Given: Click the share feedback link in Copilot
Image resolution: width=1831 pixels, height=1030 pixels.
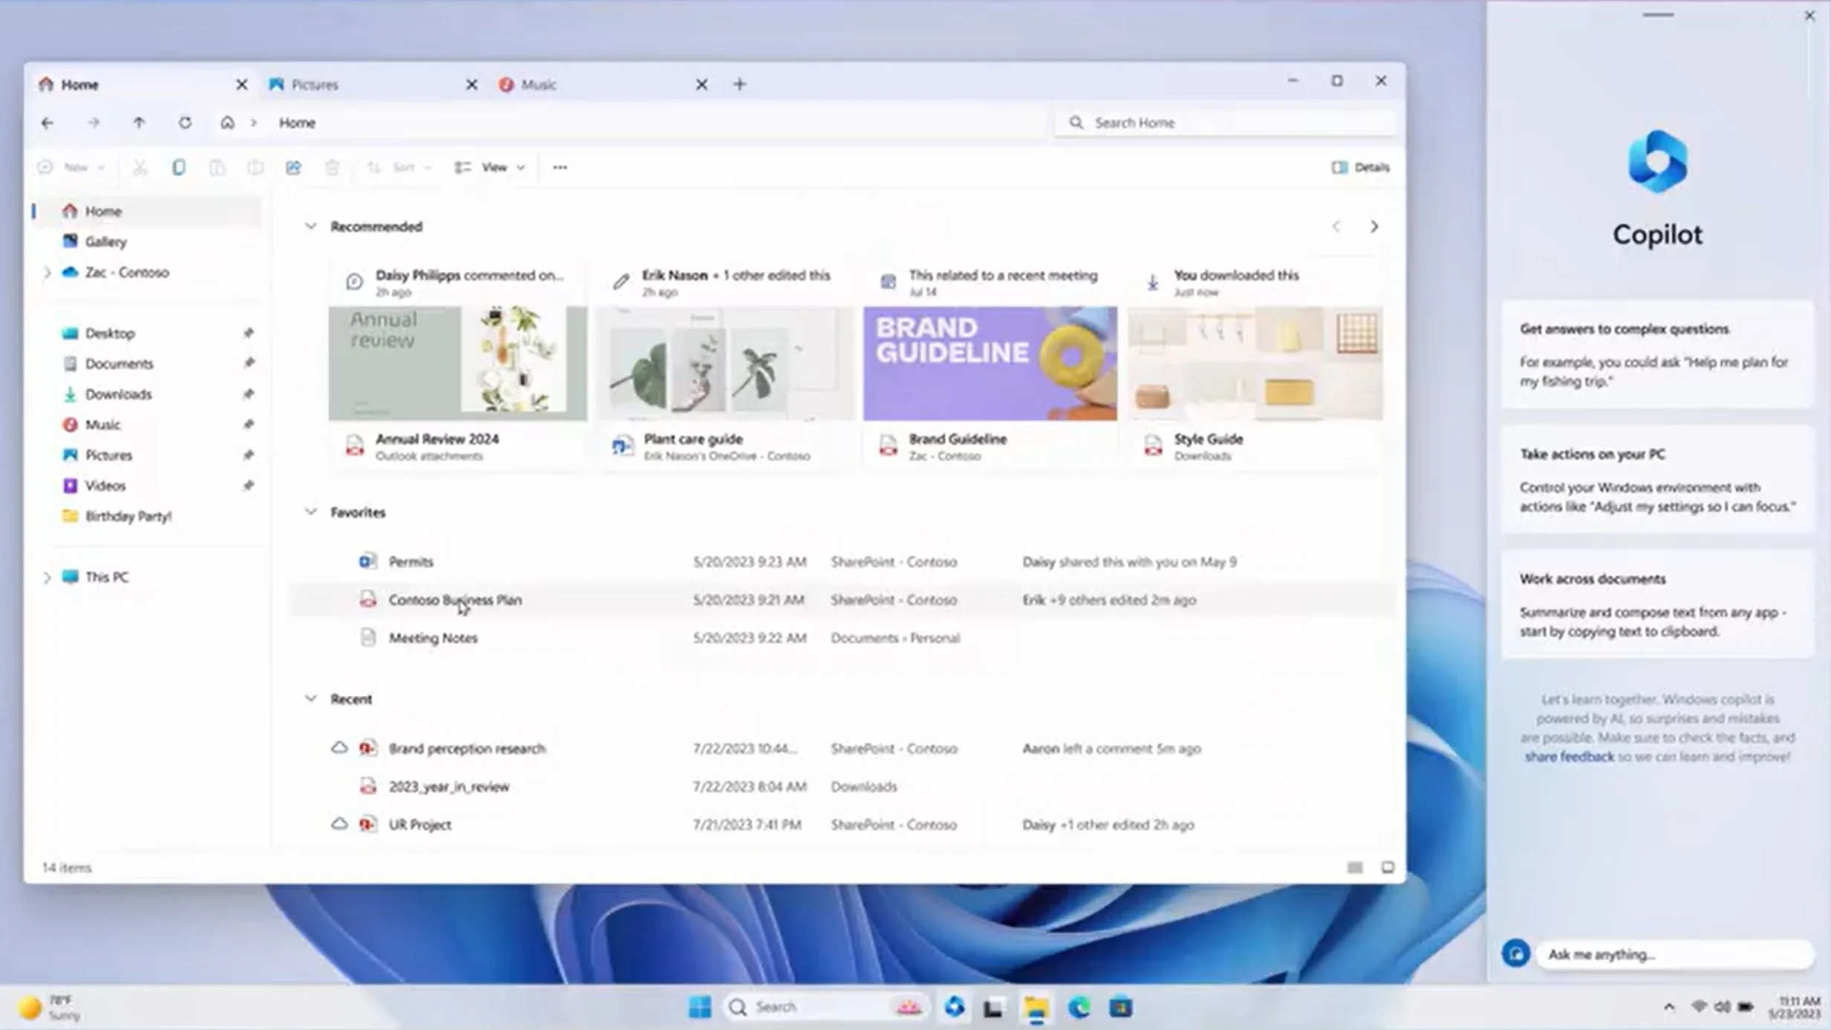Looking at the screenshot, I should point(1569,756).
